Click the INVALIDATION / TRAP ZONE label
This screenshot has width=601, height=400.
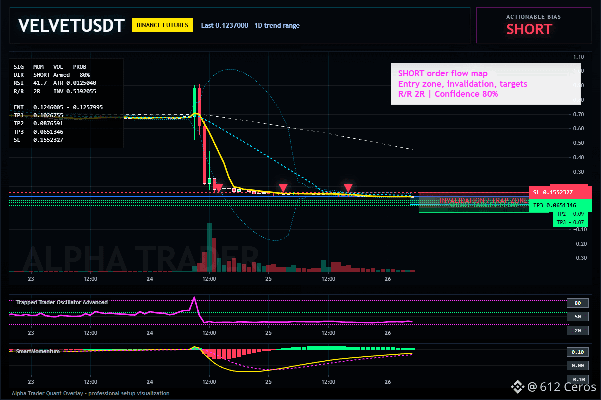(x=484, y=200)
